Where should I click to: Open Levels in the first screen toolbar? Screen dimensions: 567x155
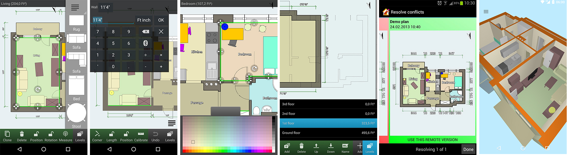point(80,136)
